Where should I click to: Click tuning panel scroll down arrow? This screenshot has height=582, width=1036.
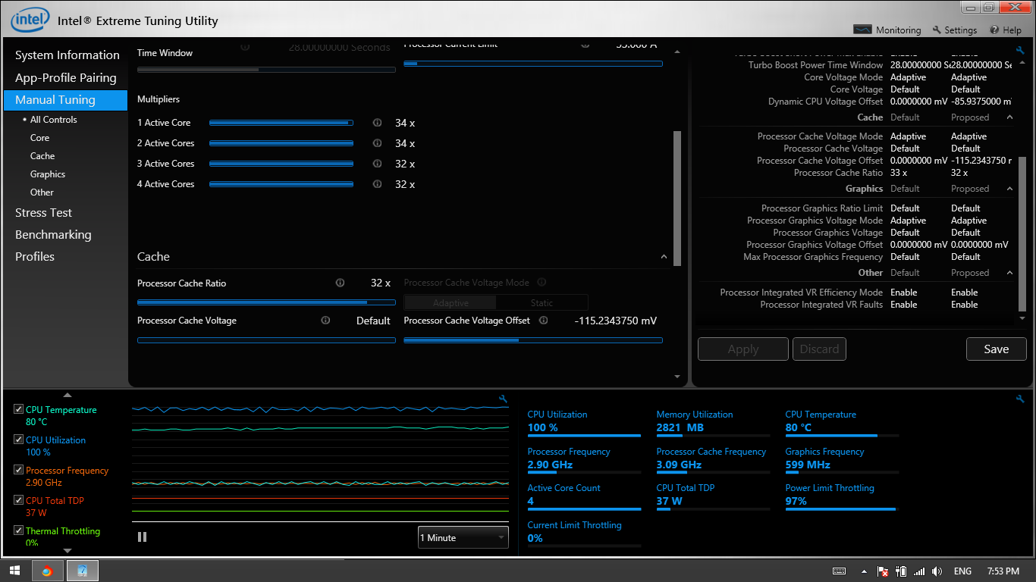click(677, 376)
